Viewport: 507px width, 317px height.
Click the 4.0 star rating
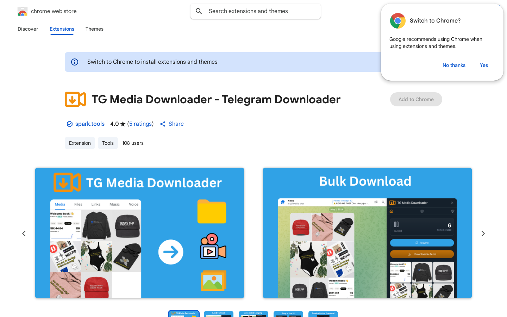[x=118, y=124]
